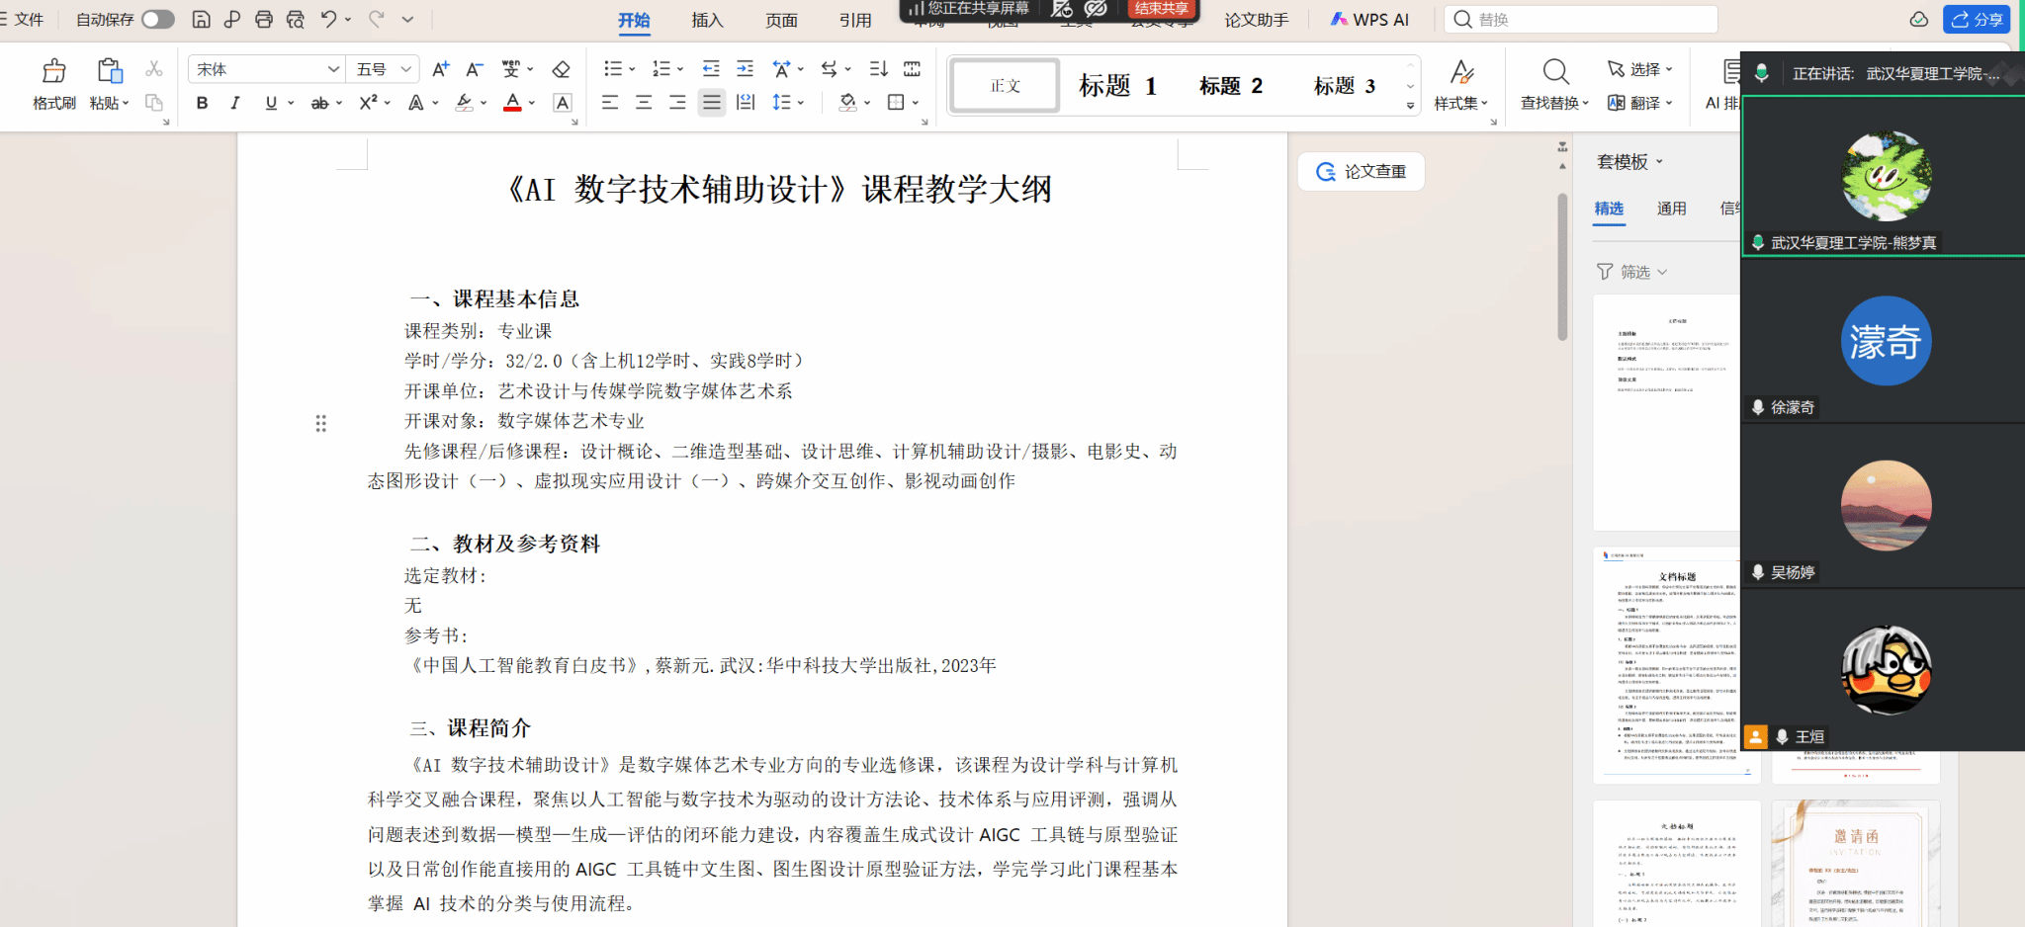This screenshot has height=927, width=2025.
Task: Toggle underline formatting U button
Action: point(271,103)
